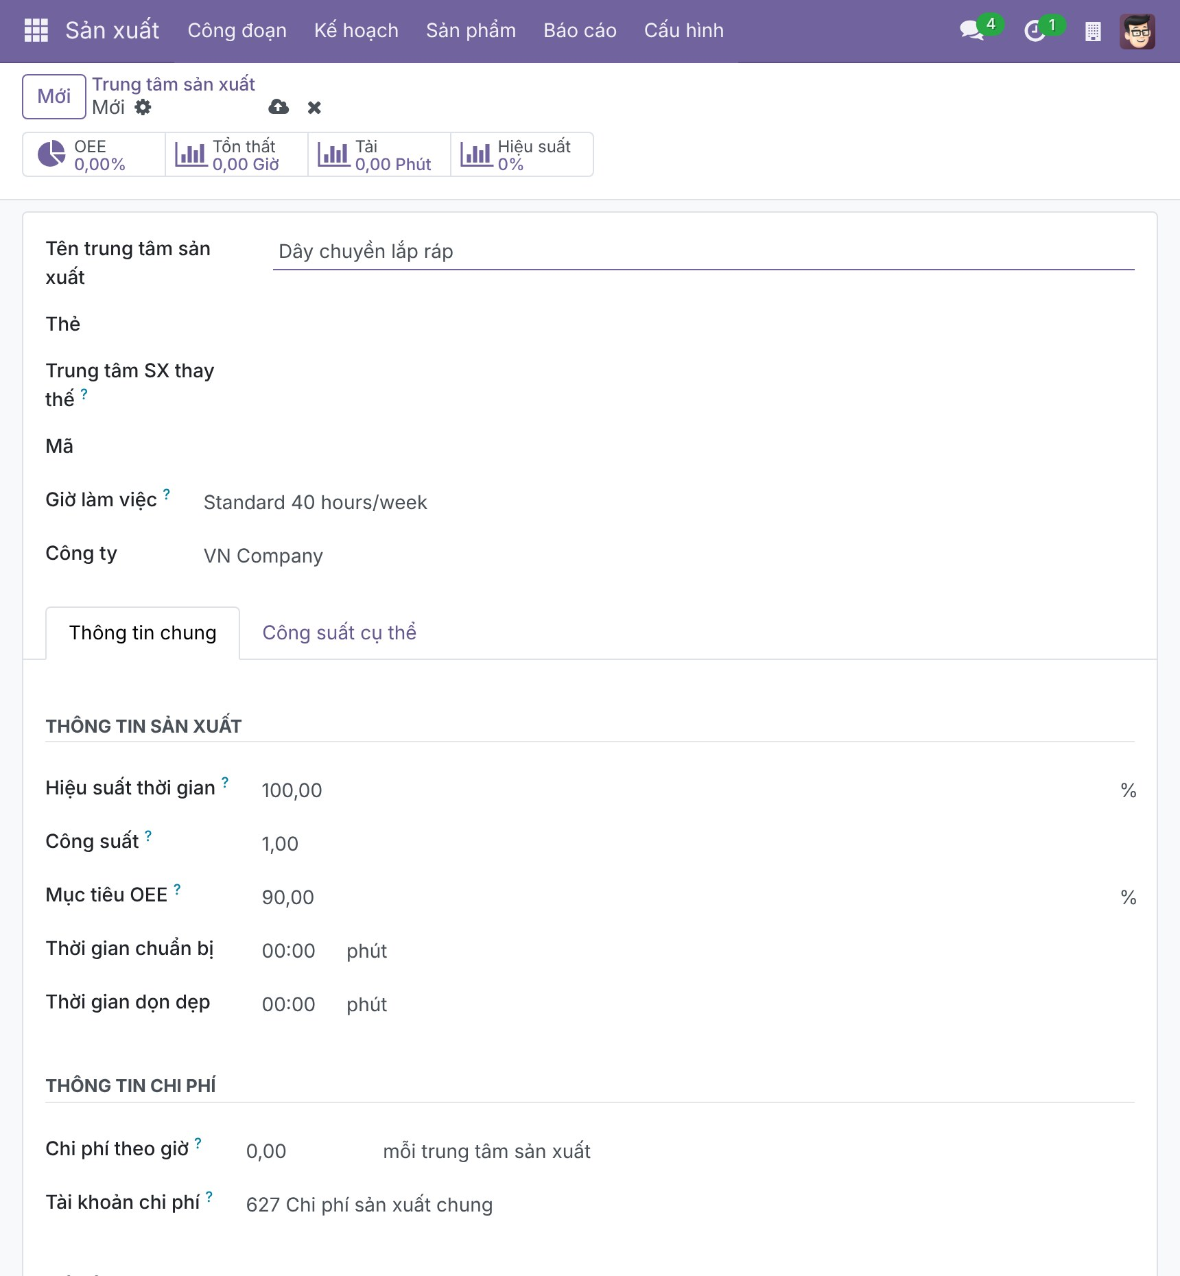Click the company switcher building icon

[x=1093, y=31]
